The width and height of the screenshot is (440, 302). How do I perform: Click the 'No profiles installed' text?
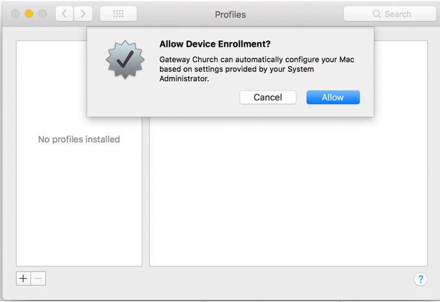(79, 139)
